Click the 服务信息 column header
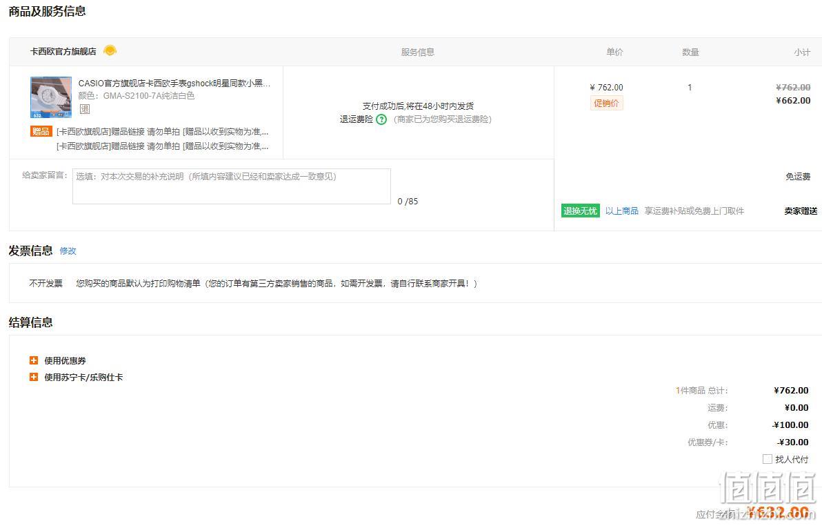The width and height of the screenshot is (822, 526). (418, 52)
